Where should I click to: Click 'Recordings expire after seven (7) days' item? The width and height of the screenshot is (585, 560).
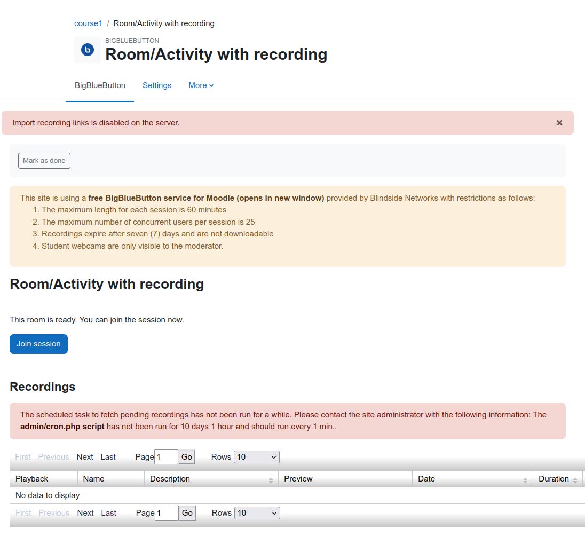tap(157, 234)
